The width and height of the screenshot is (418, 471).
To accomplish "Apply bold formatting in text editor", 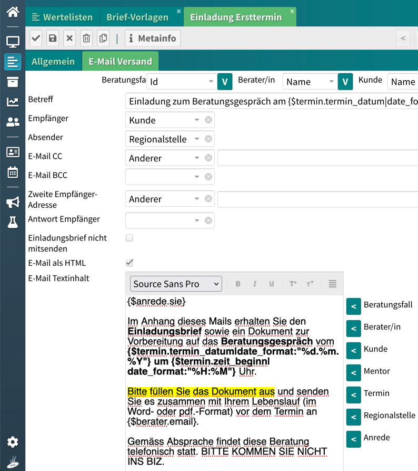I will coord(238,284).
